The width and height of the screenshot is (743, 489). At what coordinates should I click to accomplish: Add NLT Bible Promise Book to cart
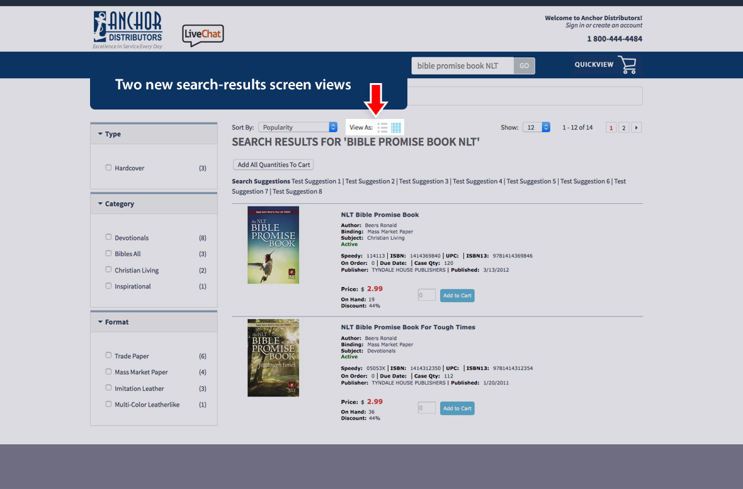(x=457, y=296)
